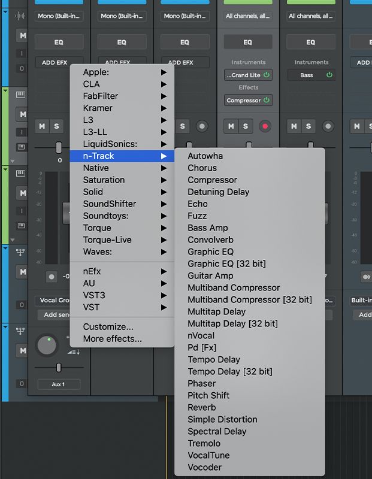Mute the first mixer channel
This screenshot has height=479, width=372.
[42, 126]
